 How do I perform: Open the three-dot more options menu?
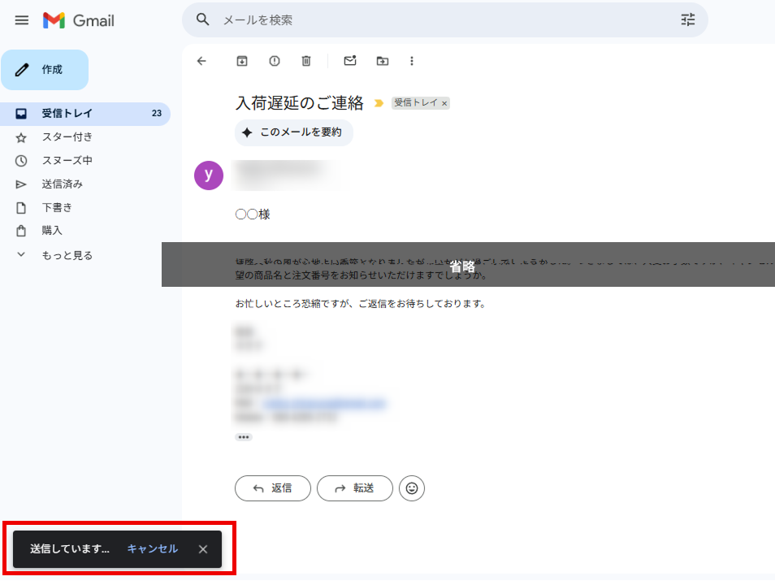(412, 61)
